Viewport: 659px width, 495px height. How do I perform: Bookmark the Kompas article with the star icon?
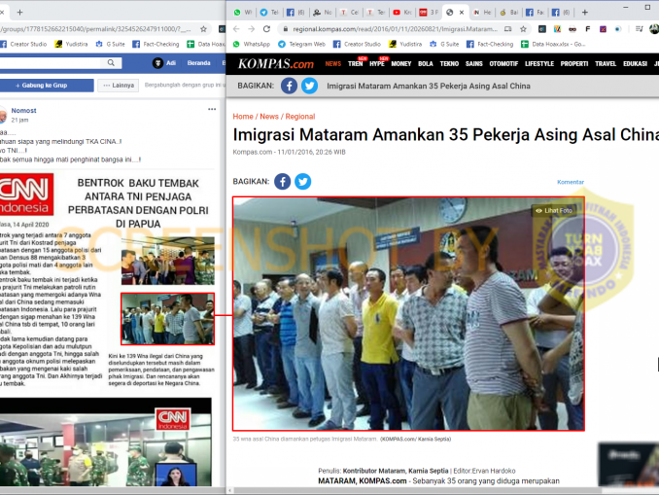[523, 29]
